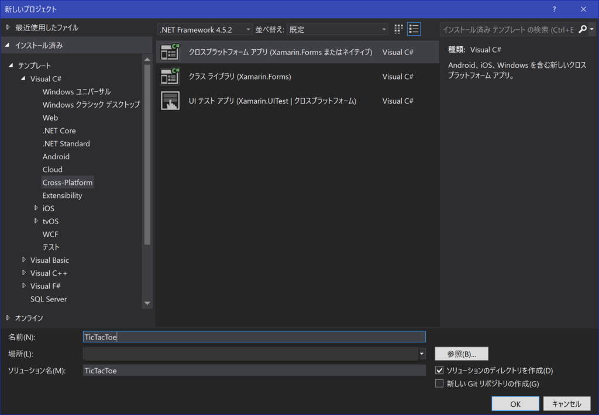Open the sort order 既定 dropdown
Image resolution: width=599 pixels, height=415 pixels.
tap(338, 29)
